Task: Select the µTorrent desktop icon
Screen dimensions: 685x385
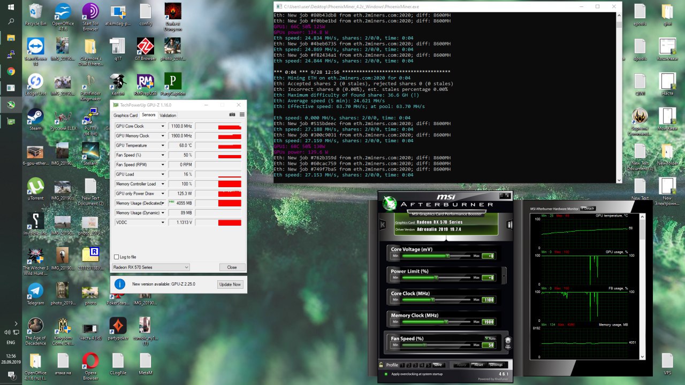Action: pyautogui.click(x=36, y=189)
